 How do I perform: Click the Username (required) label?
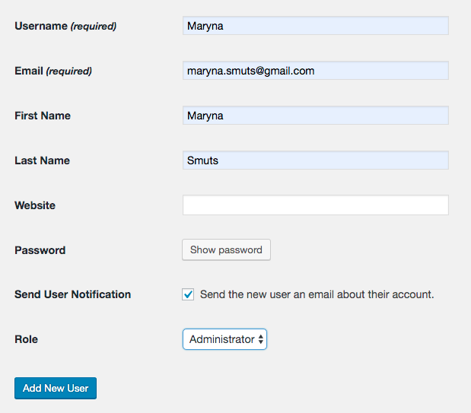click(x=65, y=26)
